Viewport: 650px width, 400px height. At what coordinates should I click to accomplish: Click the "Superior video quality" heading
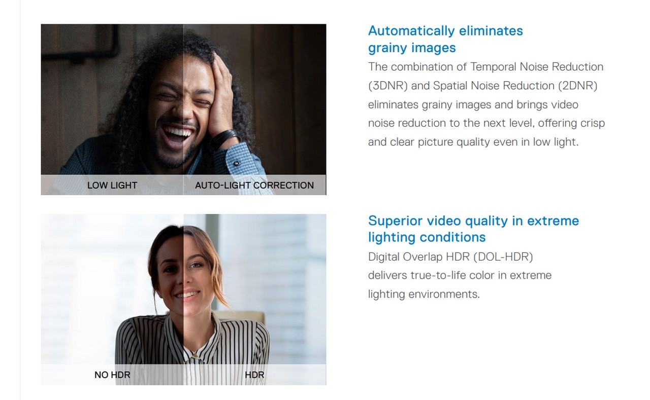(x=473, y=229)
